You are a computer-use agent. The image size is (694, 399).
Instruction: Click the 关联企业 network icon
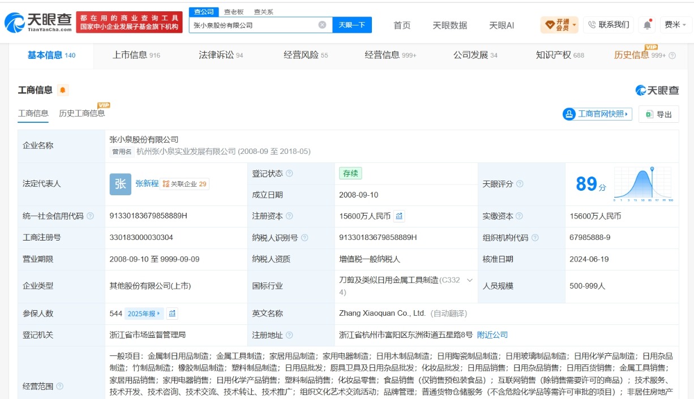click(166, 184)
